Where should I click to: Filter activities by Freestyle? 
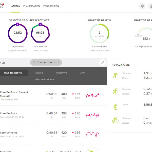pos(61,73)
